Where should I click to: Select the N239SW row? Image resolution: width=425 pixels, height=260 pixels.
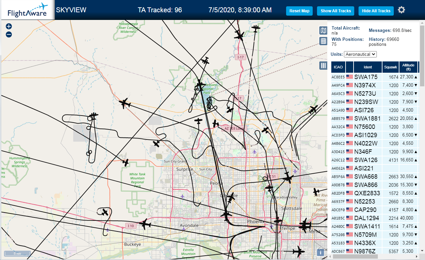tap(375, 102)
